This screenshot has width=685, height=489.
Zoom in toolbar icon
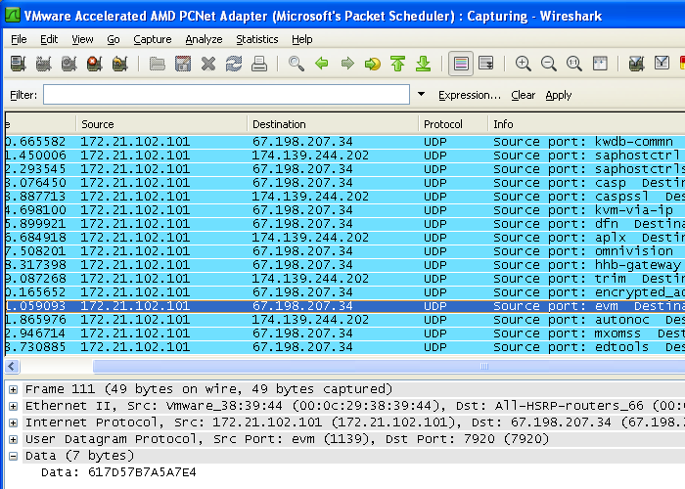tap(523, 64)
